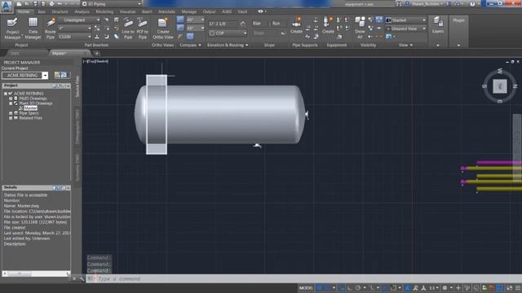Open the Project Manager ribbon button
The image size is (522, 293).
point(13,28)
